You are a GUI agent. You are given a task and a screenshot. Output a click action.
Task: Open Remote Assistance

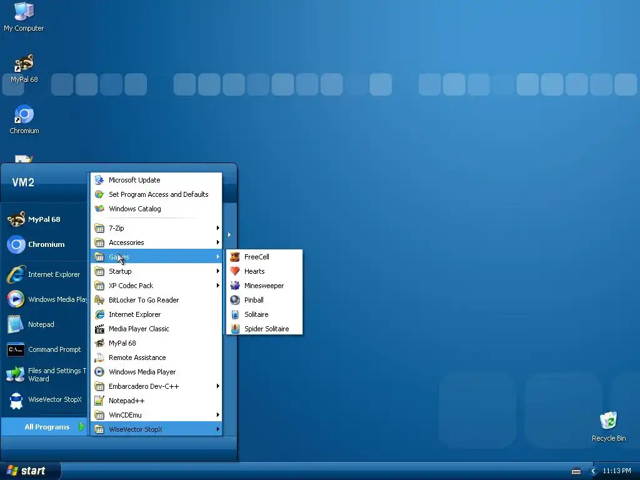click(156, 357)
